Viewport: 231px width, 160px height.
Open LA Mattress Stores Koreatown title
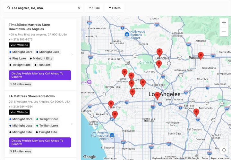click(x=32, y=96)
